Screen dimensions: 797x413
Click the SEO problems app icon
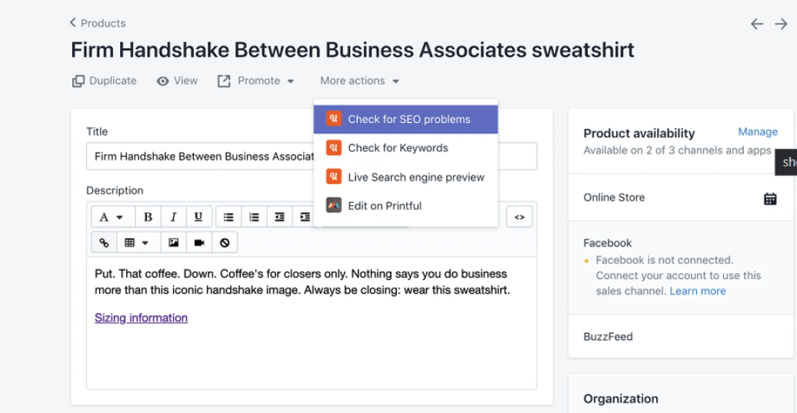point(333,119)
